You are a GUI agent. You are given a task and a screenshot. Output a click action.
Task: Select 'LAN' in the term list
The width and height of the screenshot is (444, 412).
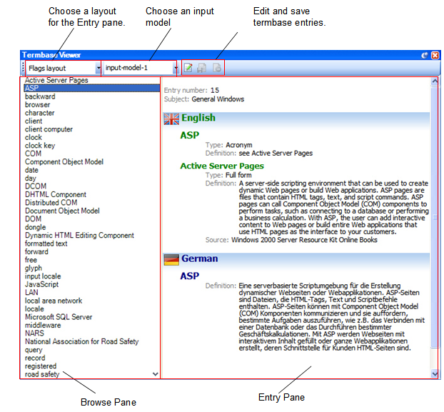(31, 293)
